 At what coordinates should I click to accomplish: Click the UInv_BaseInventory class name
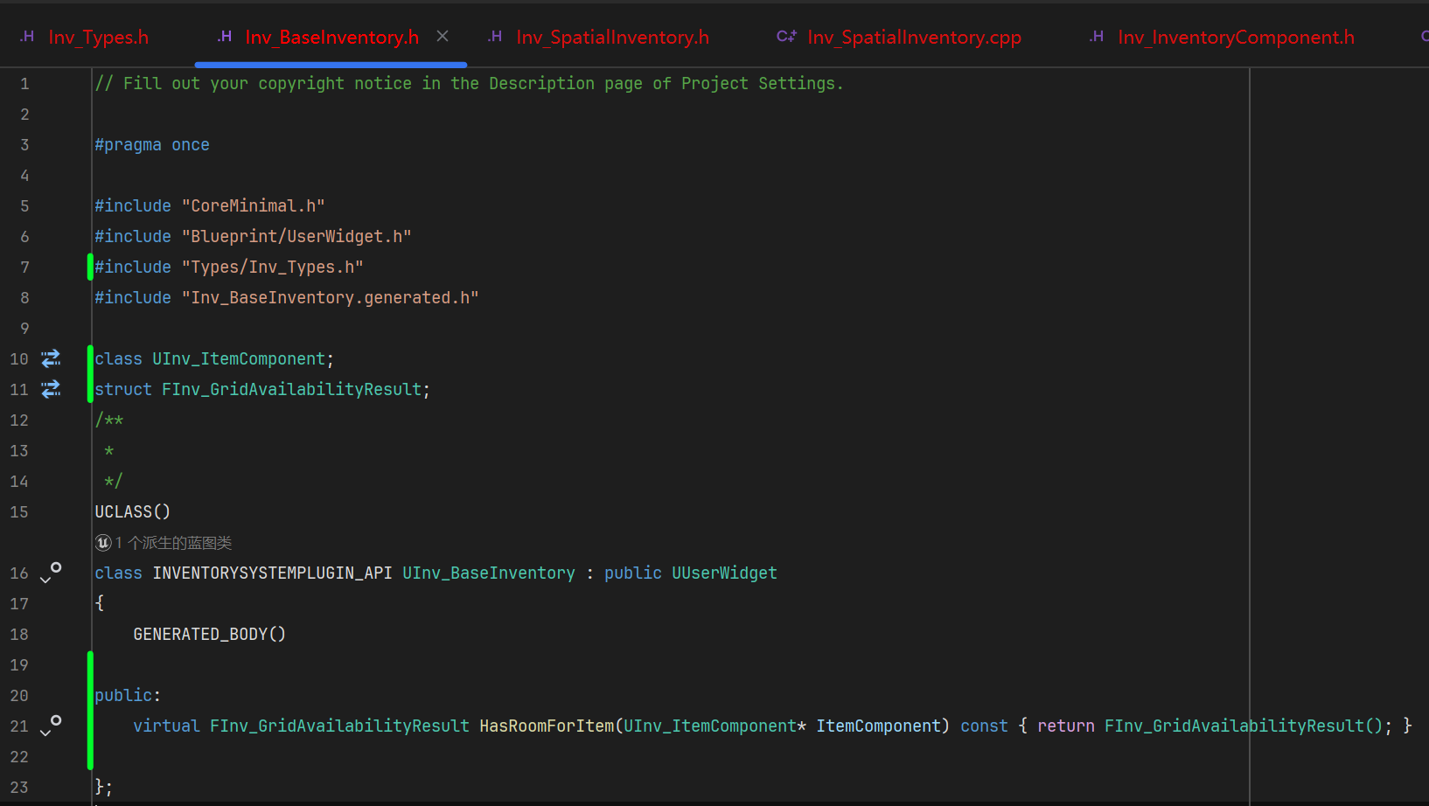pos(489,573)
